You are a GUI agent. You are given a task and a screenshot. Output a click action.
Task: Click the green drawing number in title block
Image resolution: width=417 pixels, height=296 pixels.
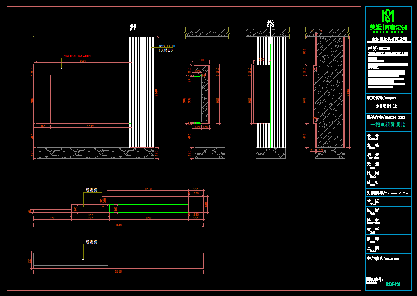click(393, 284)
